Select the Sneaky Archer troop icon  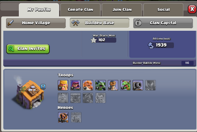coord(75,85)
